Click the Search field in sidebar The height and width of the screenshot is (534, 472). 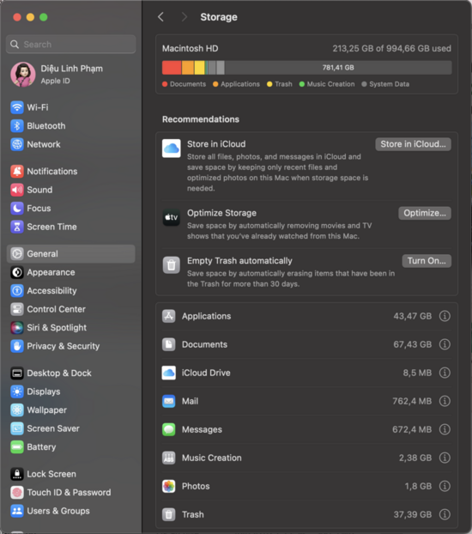click(x=71, y=45)
